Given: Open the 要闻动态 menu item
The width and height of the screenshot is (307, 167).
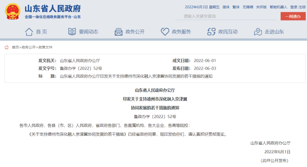Looking at the screenshot, I should [x=89, y=32].
